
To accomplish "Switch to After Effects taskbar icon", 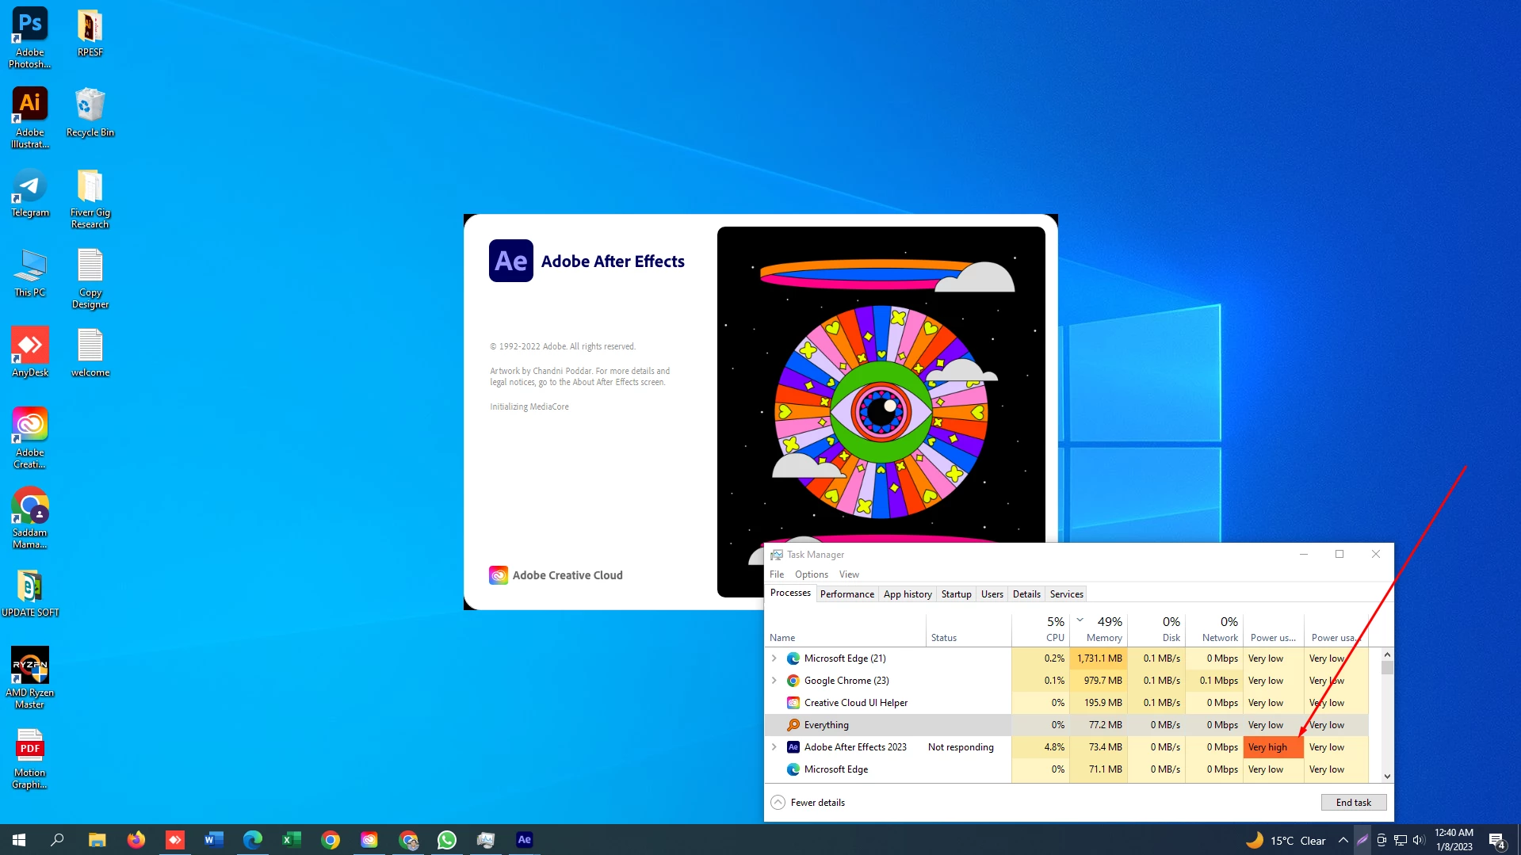I will 525,840.
